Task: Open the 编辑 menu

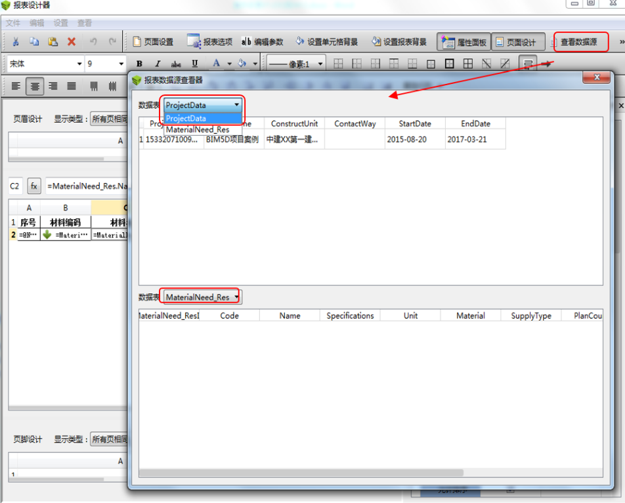Action: click(37, 23)
